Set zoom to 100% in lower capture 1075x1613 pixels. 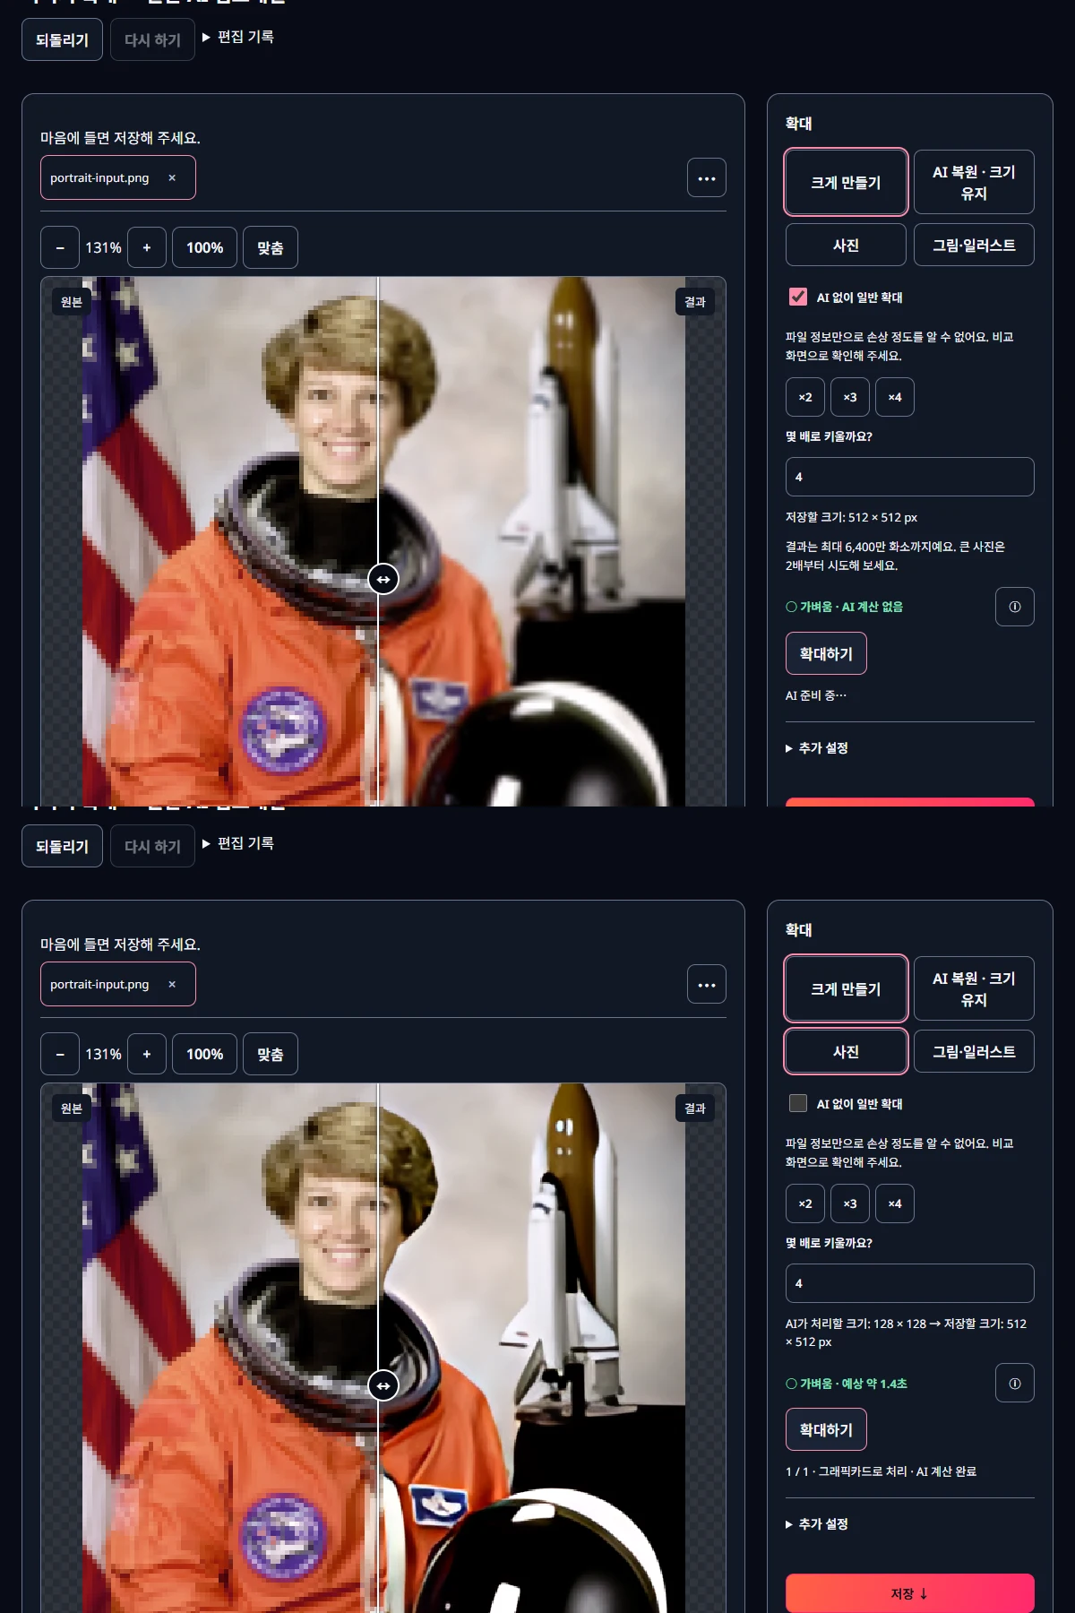point(205,1054)
